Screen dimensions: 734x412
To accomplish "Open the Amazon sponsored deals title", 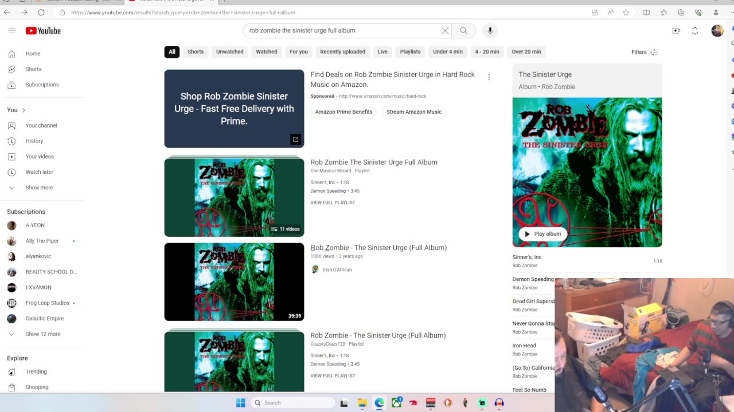I will pyautogui.click(x=393, y=80).
